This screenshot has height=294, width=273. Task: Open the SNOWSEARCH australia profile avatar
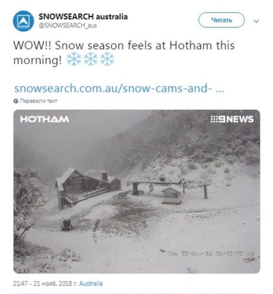coord(24,21)
